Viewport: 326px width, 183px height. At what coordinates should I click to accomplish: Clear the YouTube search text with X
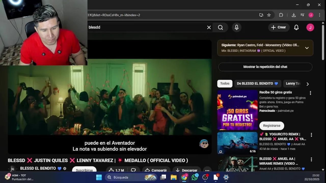click(x=209, y=27)
